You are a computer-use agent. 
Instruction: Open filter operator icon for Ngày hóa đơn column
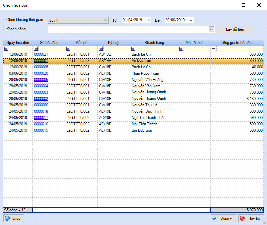pos(6,49)
